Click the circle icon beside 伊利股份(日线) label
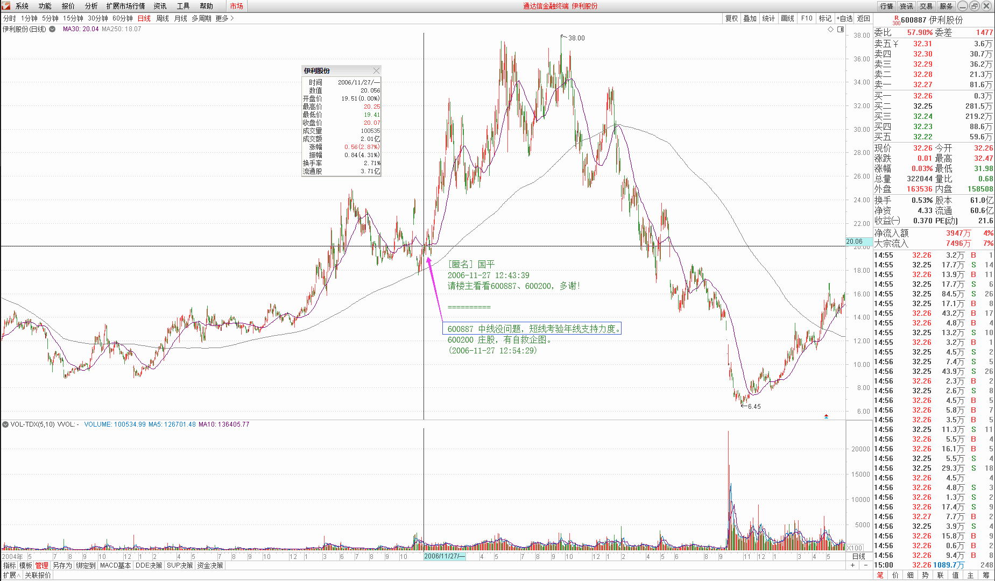 click(x=52, y=29)
